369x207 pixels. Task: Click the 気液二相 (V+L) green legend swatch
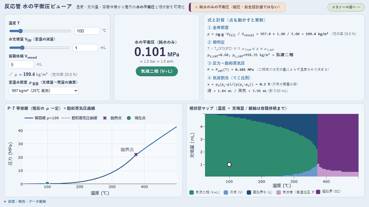191,192
